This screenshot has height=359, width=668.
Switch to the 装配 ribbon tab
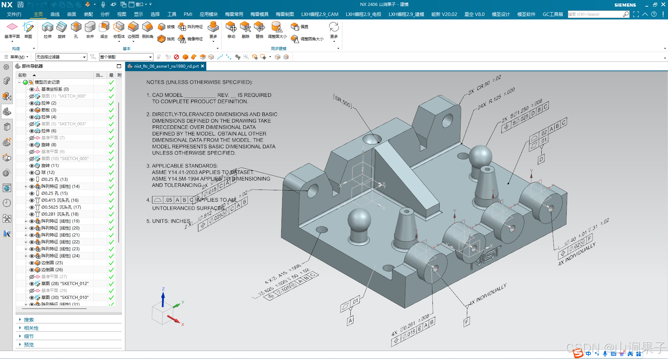pos(88,14)
